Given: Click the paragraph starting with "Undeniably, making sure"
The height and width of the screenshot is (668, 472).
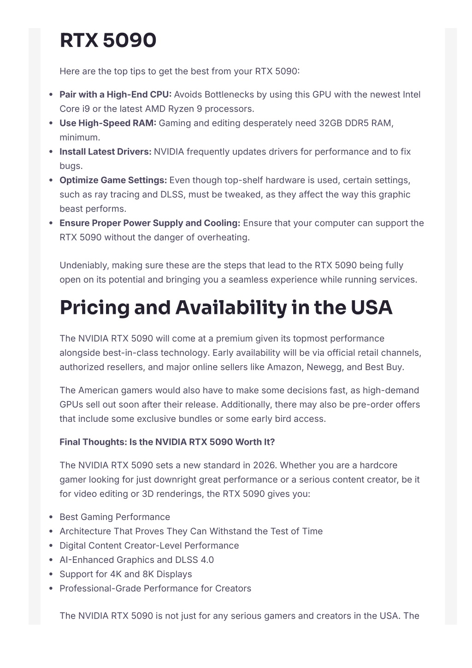Looking at the screenshot, I should click(238, 272).
